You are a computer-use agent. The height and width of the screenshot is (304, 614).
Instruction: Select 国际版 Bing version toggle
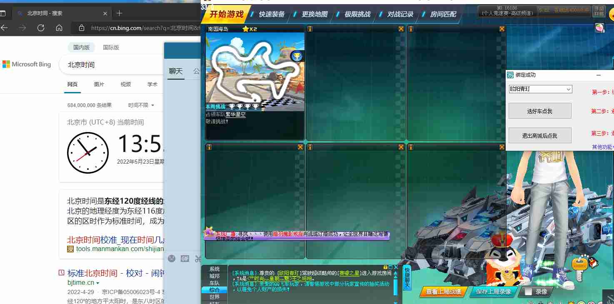pyautogui.click(x=111, y=47)
